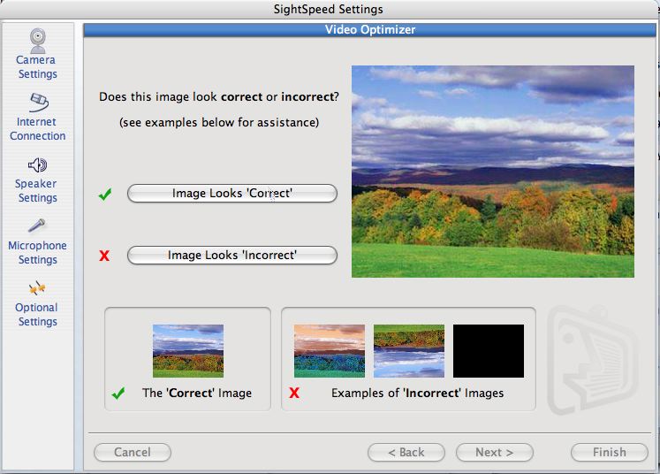Image resolution: width=660 pixels, height=474 pixels.
Task: Click the upside-down incorrect example thumbnail
Action: pyautogui.click(x=409, y=351)
